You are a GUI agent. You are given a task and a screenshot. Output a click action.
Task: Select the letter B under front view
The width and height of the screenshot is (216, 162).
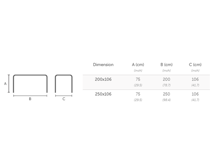tap(30, 99)
